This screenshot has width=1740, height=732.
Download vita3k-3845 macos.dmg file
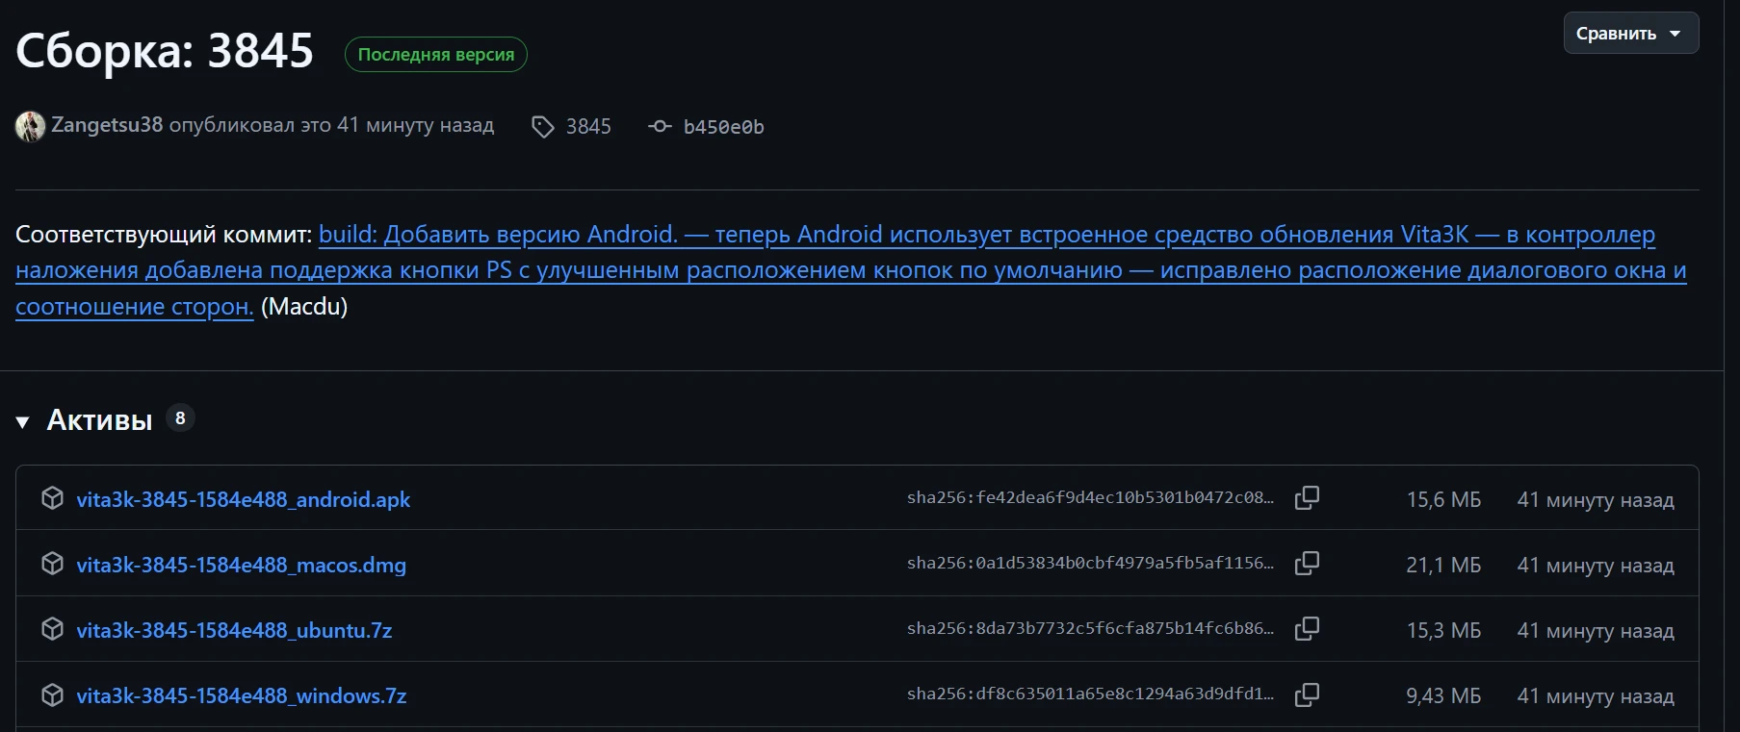241,565
